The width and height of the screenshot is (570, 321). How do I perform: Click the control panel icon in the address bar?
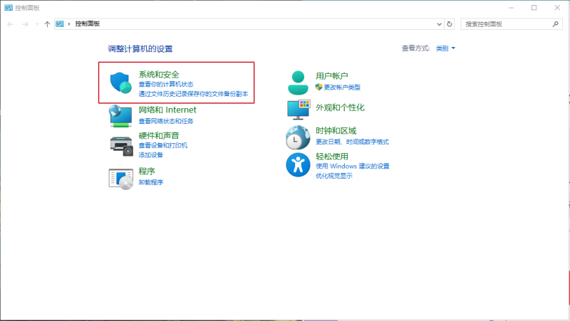click(60, 24)
